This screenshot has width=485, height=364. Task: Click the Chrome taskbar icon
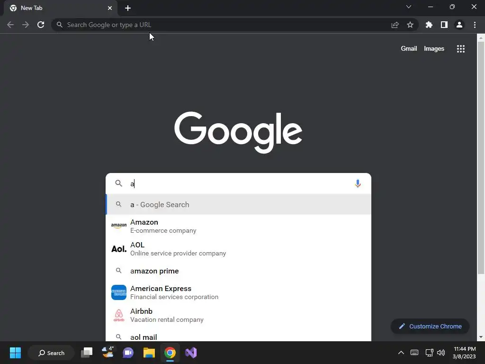point(170,353)
